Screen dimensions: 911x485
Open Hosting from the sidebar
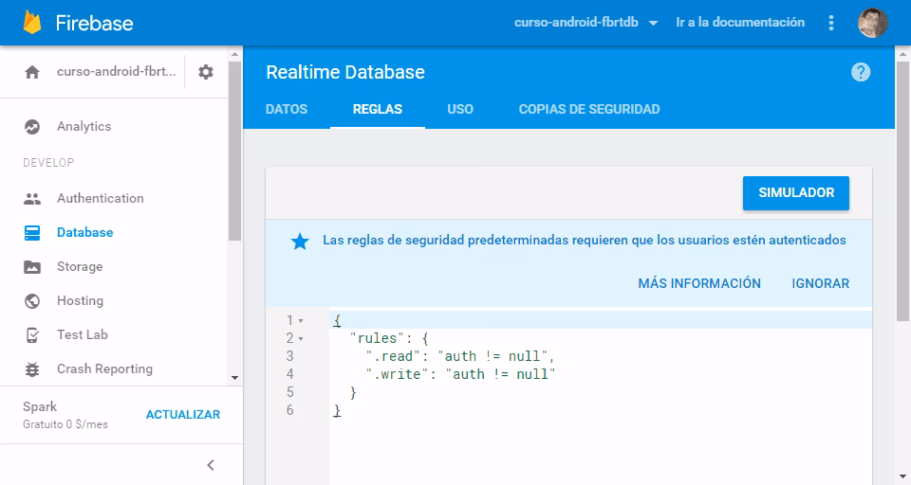click(80, 301)
